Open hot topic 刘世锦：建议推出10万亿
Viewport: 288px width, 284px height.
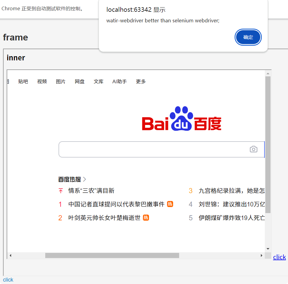[x=232, y=204]
